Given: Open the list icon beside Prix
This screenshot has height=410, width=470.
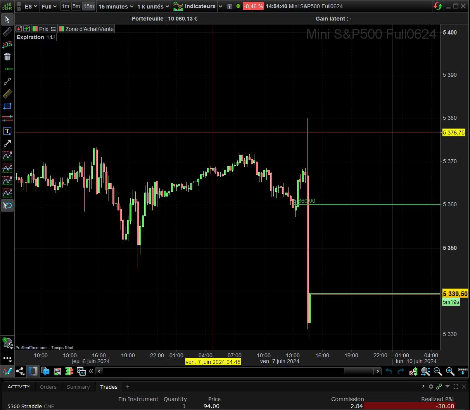Looking at the screenshot, I should 54,29.
